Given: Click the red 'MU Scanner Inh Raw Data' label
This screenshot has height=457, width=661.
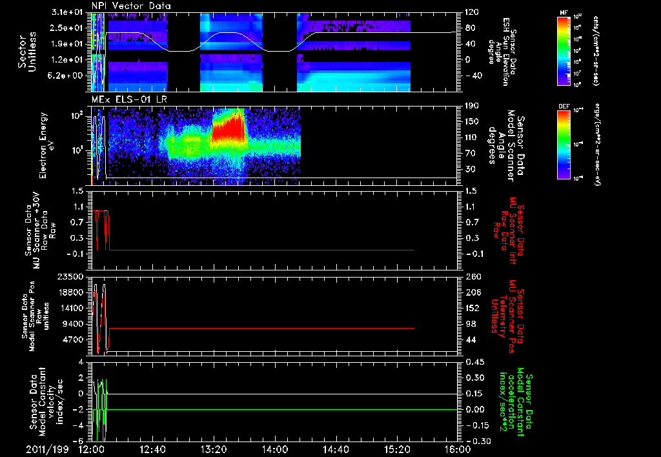Looking at the screenshot, I should 507,231.
